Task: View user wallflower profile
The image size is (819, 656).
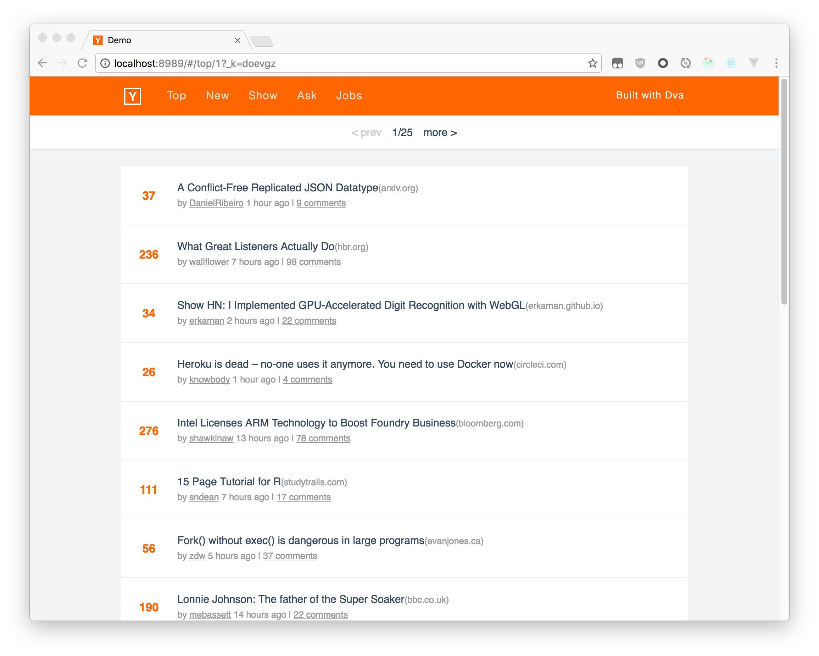Action: point(209,262)
